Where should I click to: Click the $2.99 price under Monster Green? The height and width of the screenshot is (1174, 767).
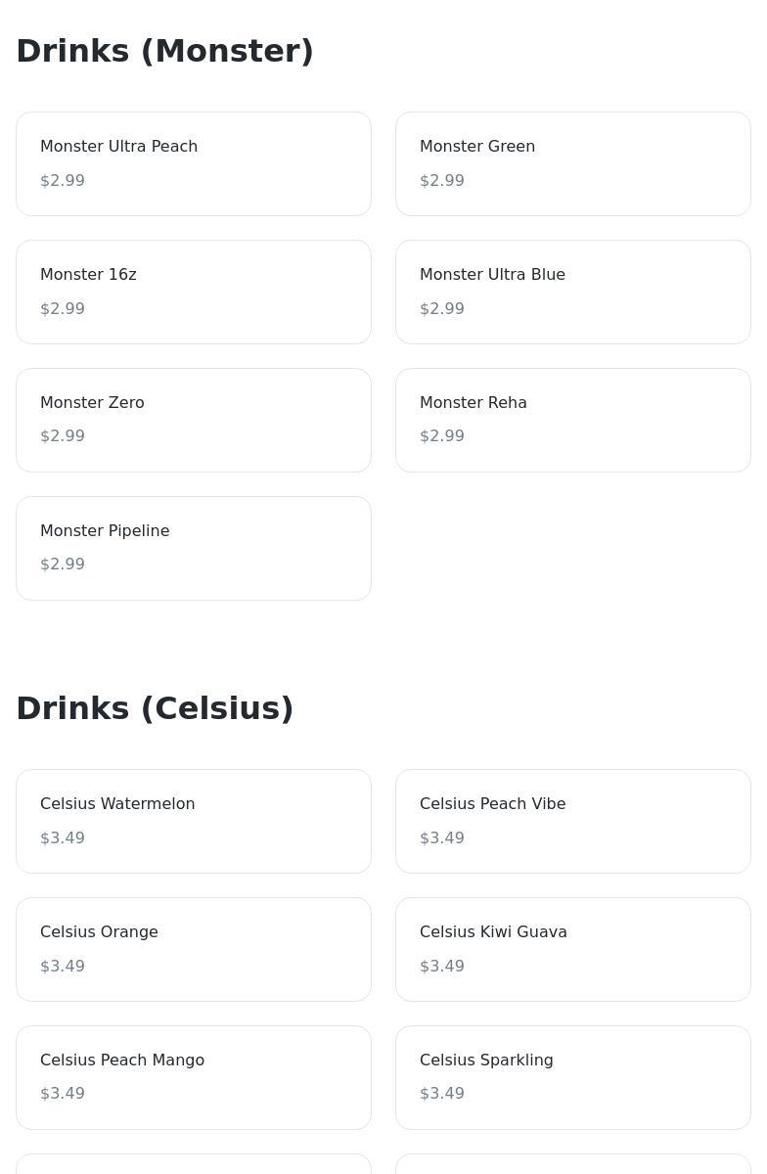(442, 181)
